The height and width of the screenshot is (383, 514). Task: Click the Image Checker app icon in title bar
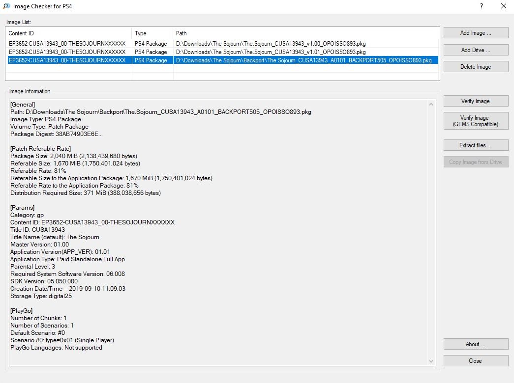[6, 6]
